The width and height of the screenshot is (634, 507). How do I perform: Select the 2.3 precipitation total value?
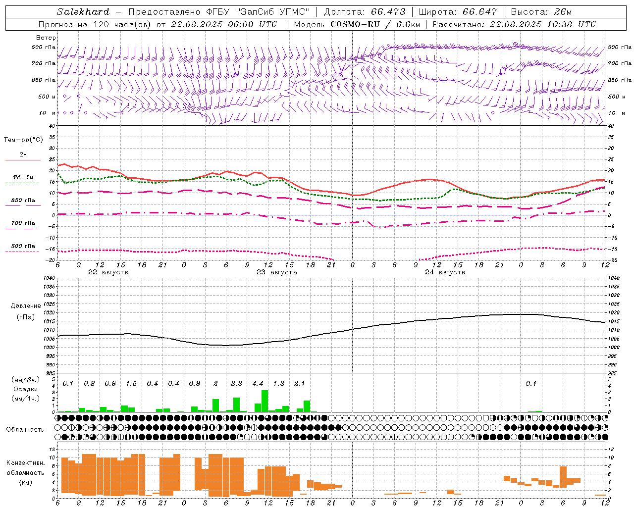[237, 384]
